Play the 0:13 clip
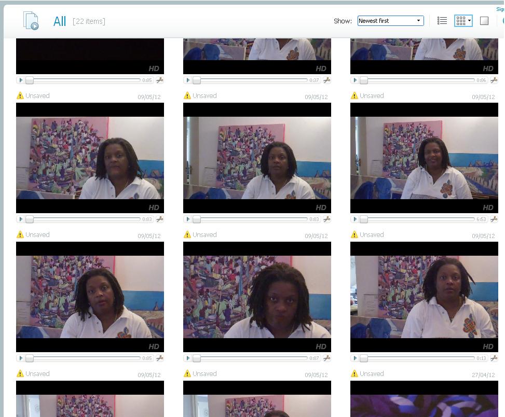Screen dimensions: 505x417 pos(355,358)
